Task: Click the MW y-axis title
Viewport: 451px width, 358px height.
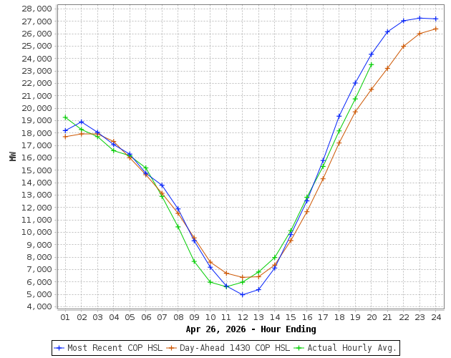Action: [13, 155]
